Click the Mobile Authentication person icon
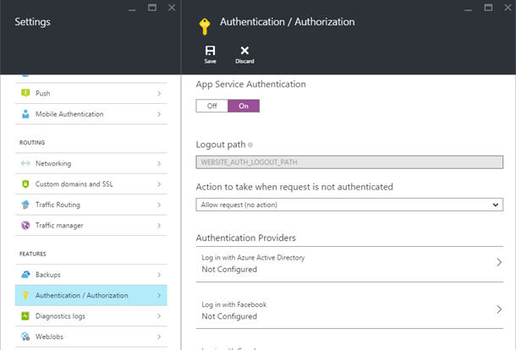Viewport: 516px width, 350px height. 25,114
